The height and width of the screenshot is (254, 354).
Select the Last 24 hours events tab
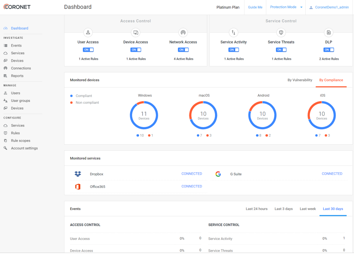coord(257,209)
